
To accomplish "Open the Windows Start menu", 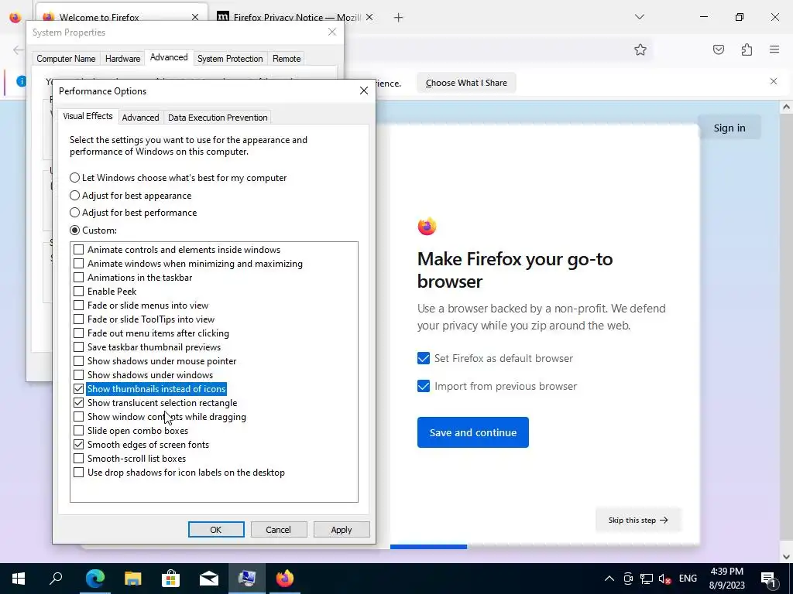I will [x=19, y=579].
